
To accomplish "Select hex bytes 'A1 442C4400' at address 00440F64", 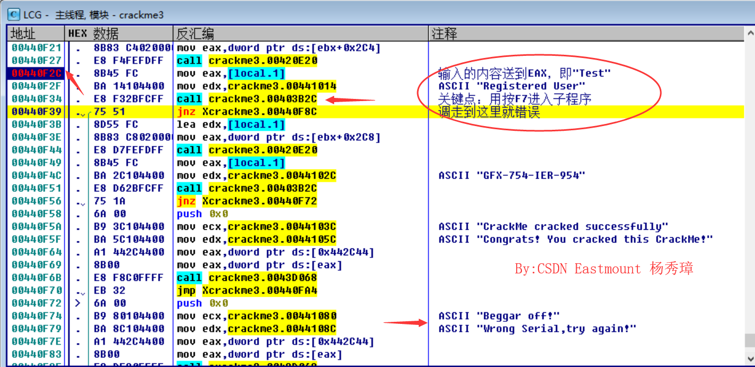I will click(128, 252).
